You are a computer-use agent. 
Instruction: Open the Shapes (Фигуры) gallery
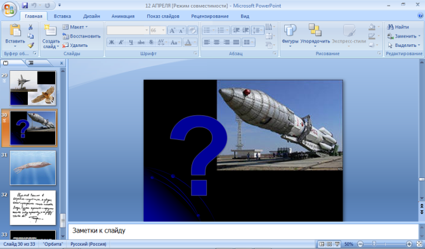tap(290, 35)
